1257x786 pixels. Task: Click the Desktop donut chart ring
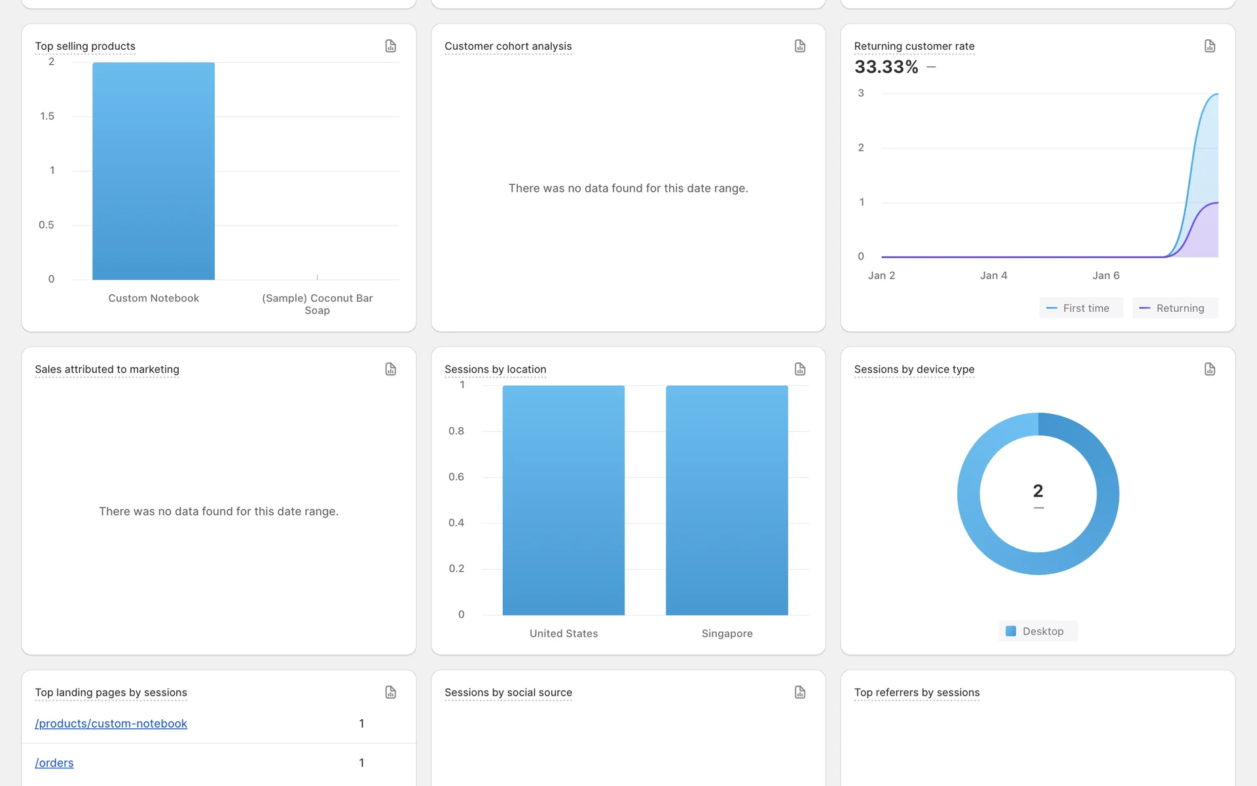(1108, 494)
